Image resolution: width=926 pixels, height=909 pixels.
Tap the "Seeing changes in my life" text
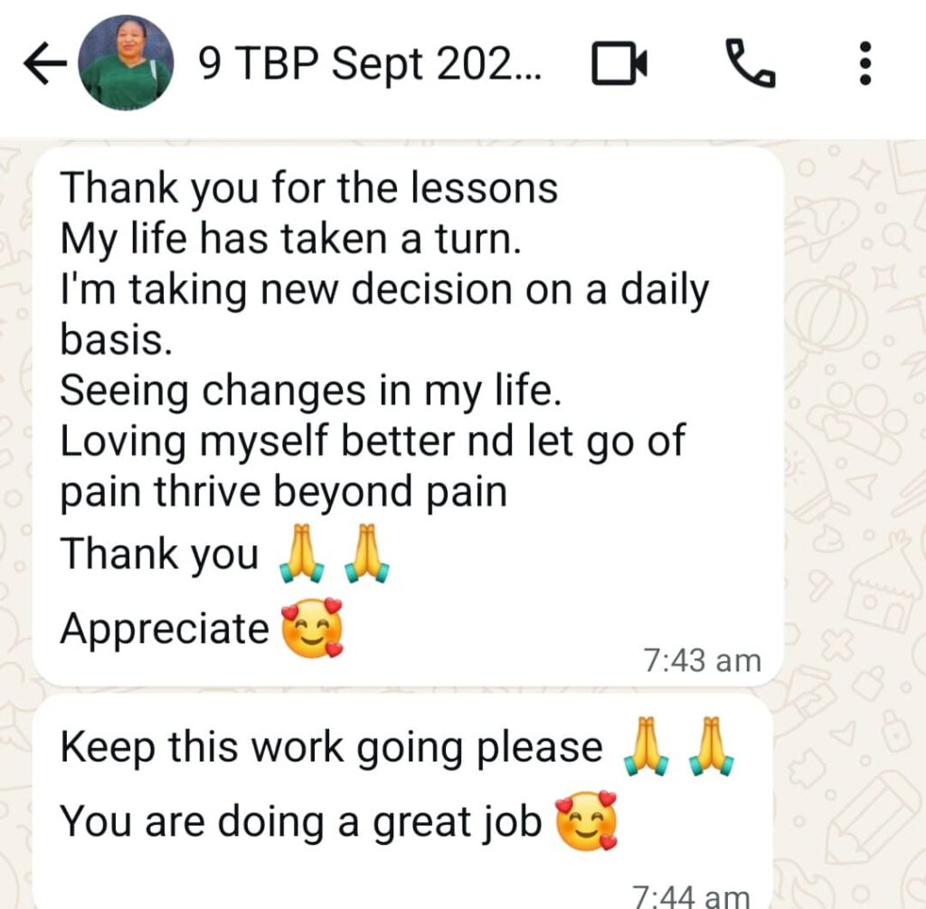point(311,391)
